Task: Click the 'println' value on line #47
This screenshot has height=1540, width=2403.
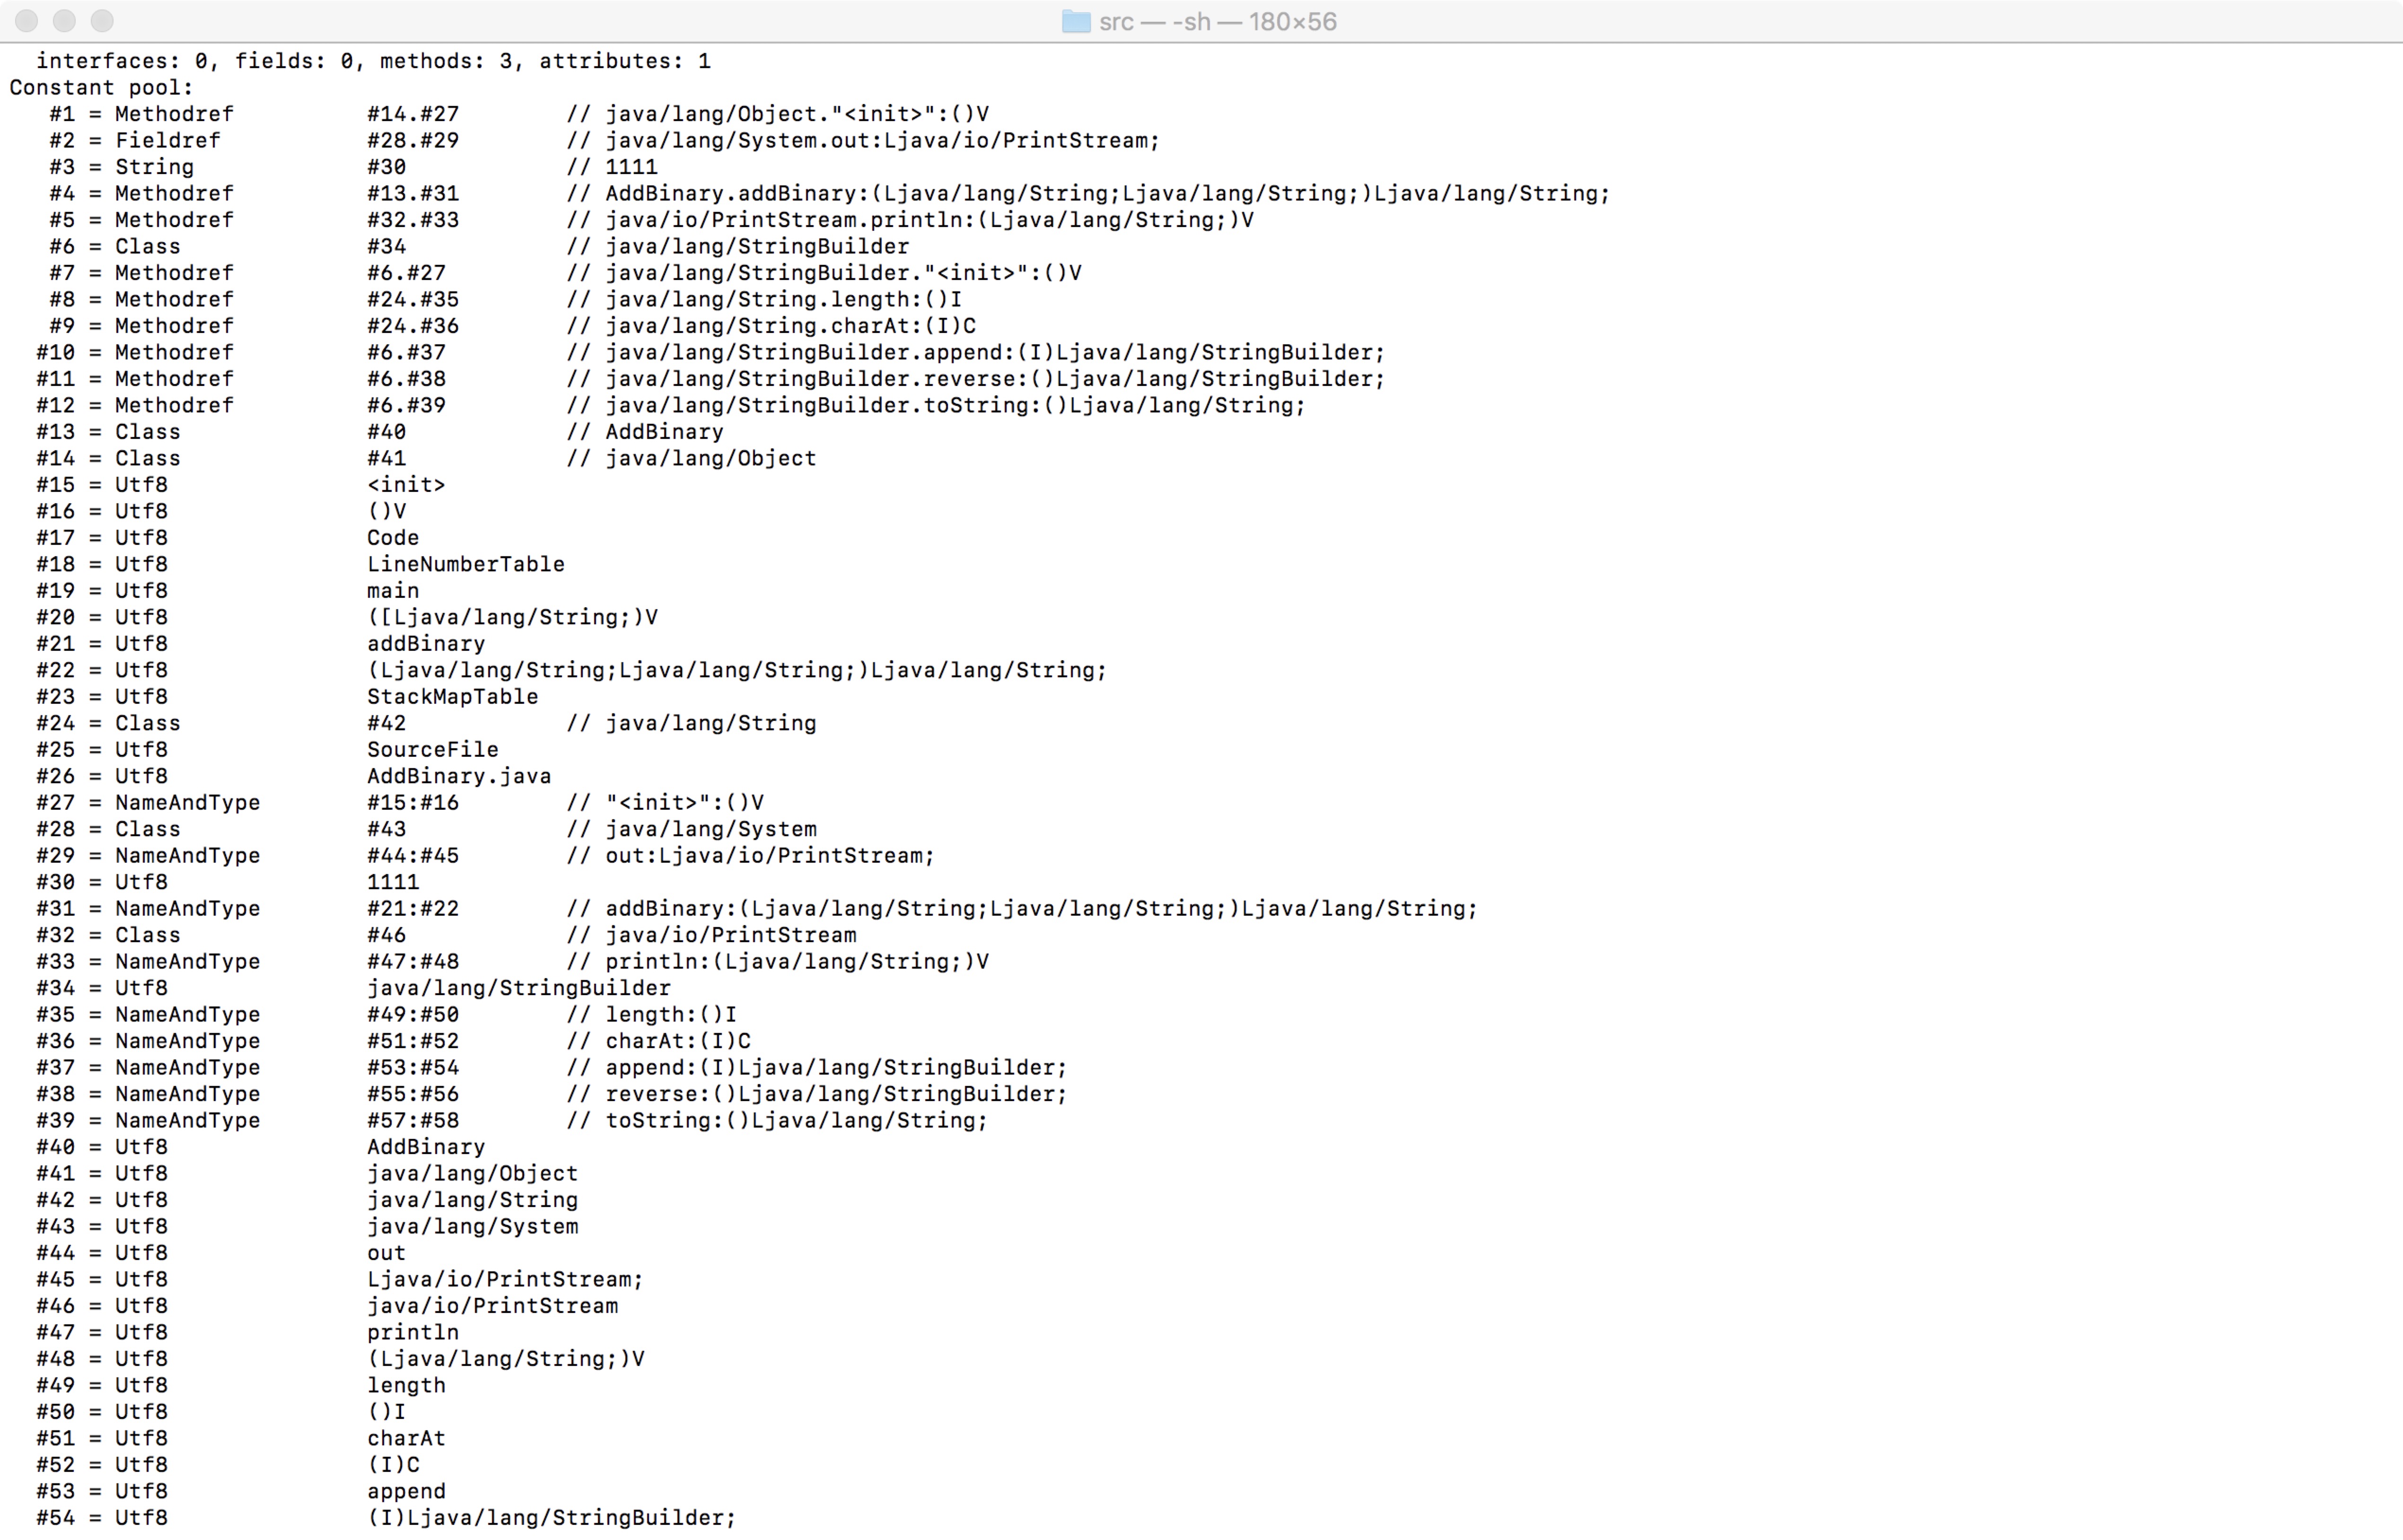Action: click(x=413, y=1333)
